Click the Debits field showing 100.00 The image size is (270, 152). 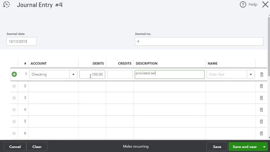tap(92, 74)
